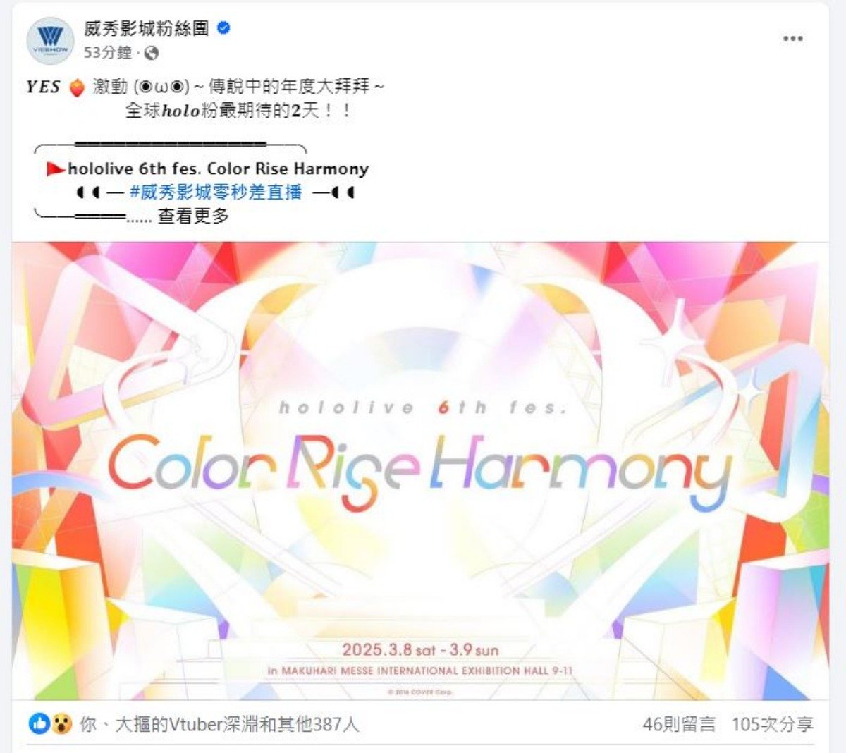
Task: View the 105次分享 shares list
Action: (773, 724)
